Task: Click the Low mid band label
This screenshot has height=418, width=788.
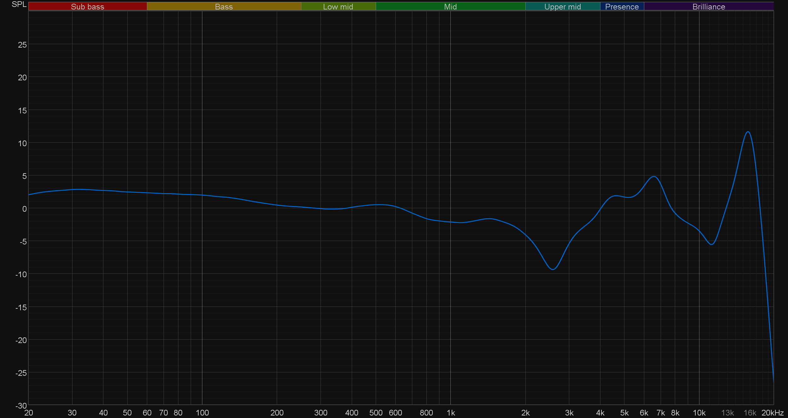Action: pos(338,7)
